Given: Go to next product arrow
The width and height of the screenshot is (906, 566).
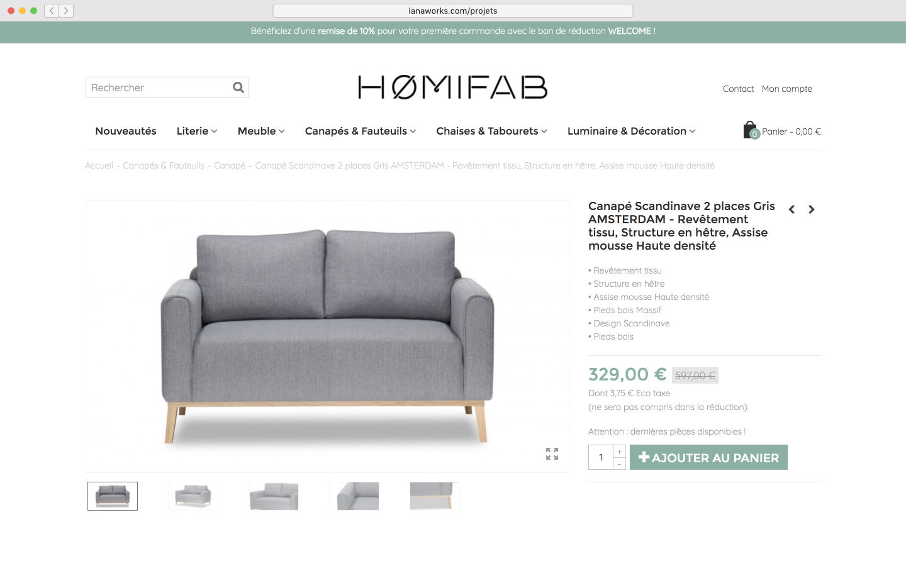Looking at the screenshot, I should click(x=812, y=209).
